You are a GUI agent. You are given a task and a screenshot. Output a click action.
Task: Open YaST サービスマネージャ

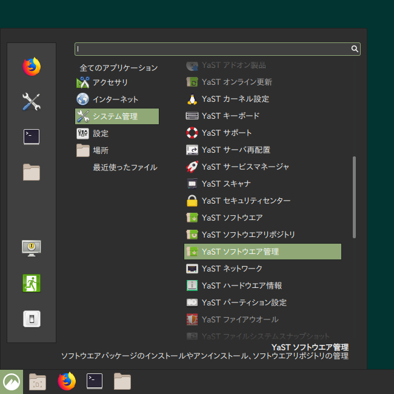click(263, 167)
